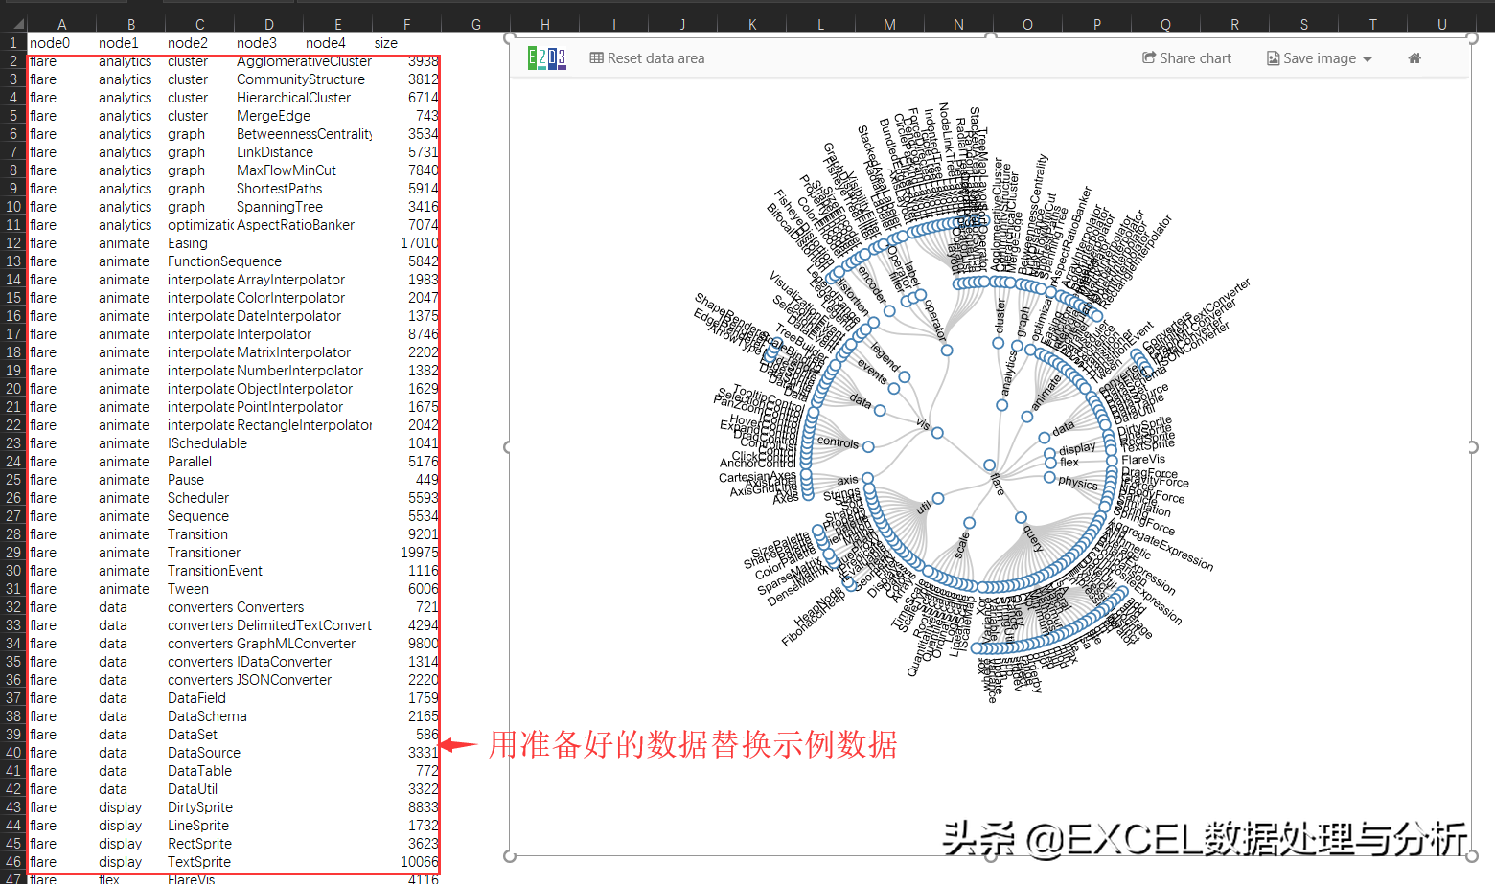Click size value 19975

pos(419,553)
